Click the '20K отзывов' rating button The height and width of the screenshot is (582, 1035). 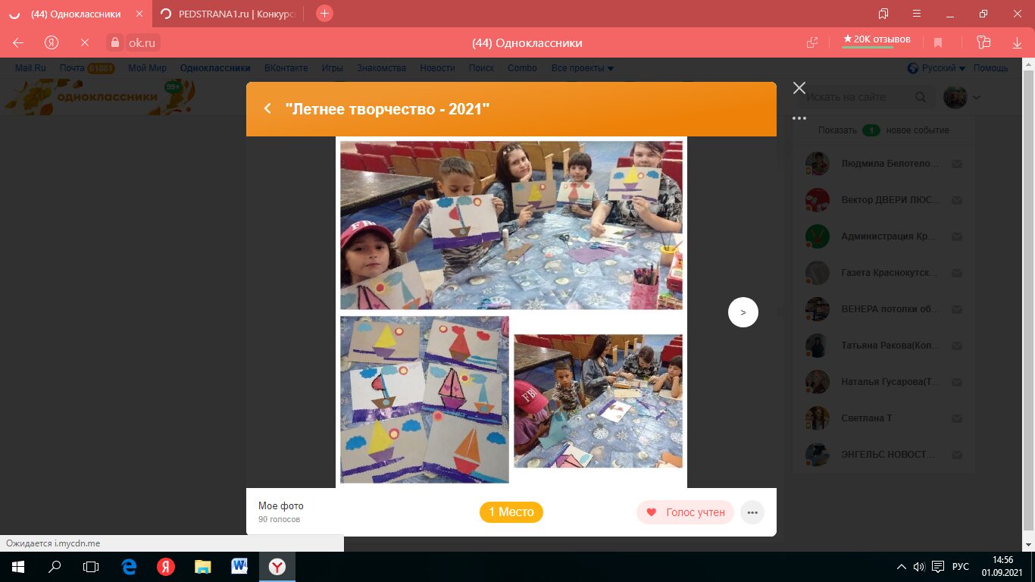pos(877,40)
